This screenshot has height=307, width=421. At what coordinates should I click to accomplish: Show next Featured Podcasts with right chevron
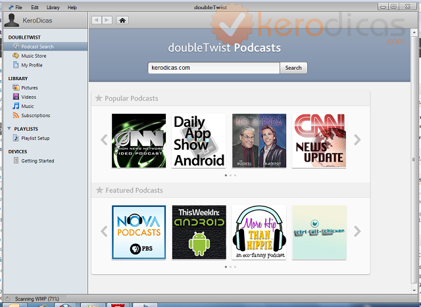[x=357, y=231]
